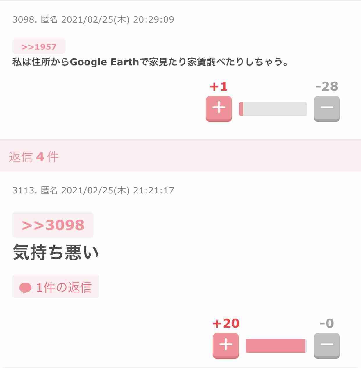Image resolution: width=361 pixels, height=368 pixels.
Task: Downvote comment 3113 with the minus button
Action: pyautogui.click(x=327, y=346)
